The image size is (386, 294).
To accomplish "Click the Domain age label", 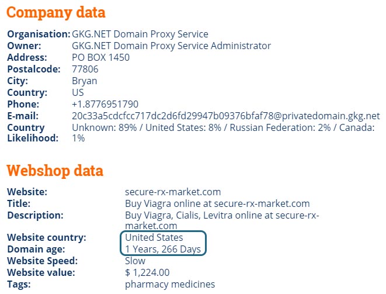I will (36, 250).
